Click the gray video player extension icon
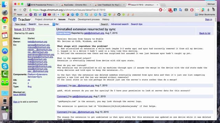The image size is (220, 123). point(186,10)
